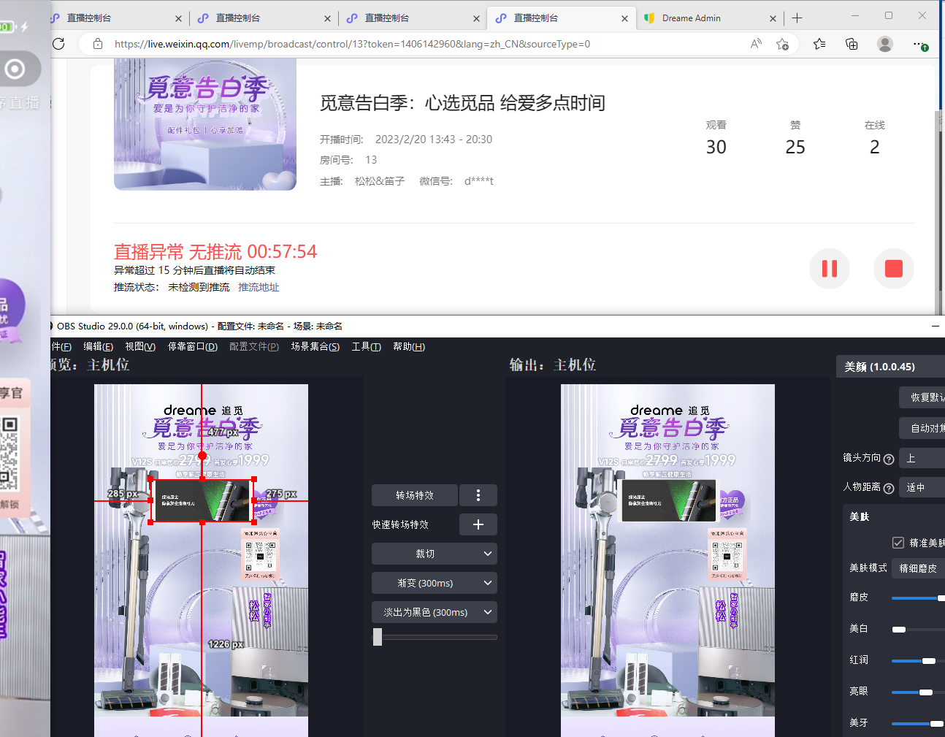Open OBS 帮助(H) menu
This screenshot has height=737, width=945.
[409, 346]
